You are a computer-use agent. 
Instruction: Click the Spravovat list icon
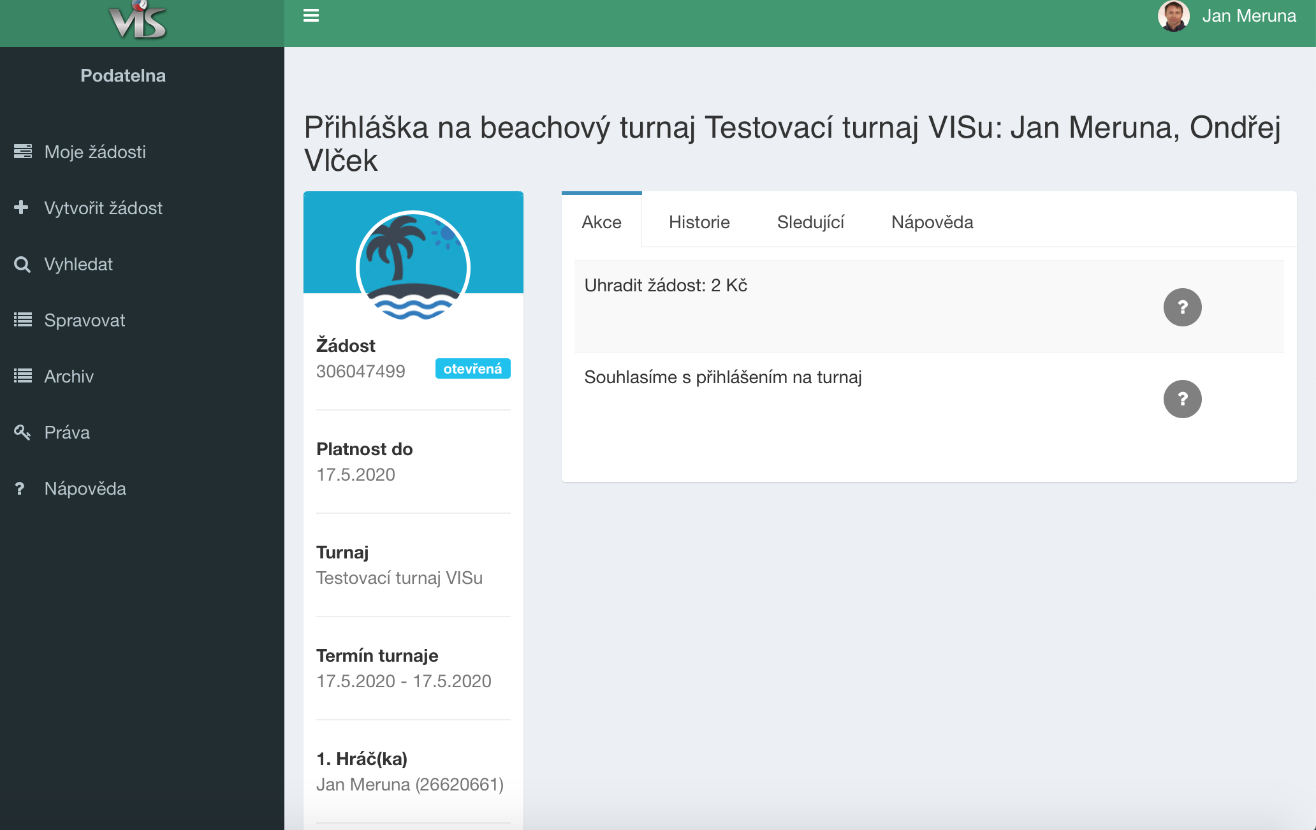23,320
